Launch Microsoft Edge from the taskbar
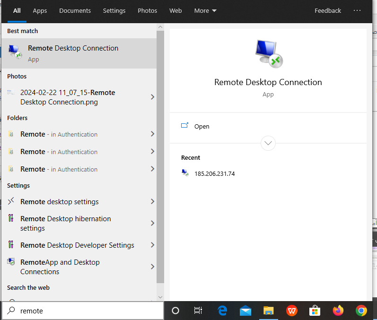This screenshot has width=377, height=320. tap(223, 311)
